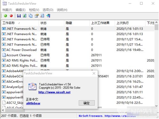Click the 2020/1/16 1:01:47 last run cell
Viewport: 159px width, 119px height.
pos(130,87)
